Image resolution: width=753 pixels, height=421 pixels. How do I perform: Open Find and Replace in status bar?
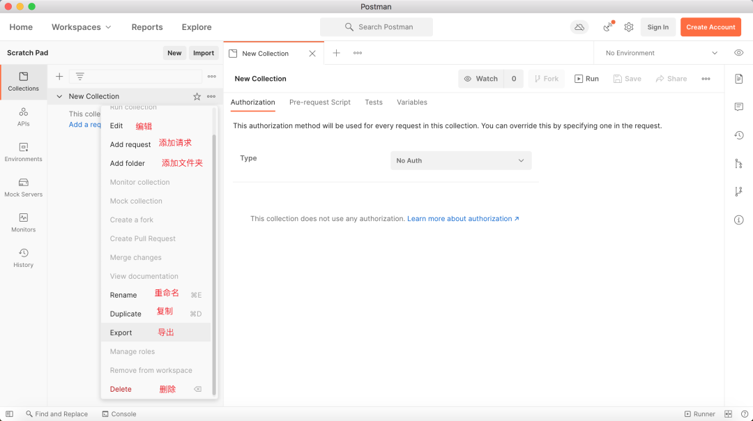(57, 414)
